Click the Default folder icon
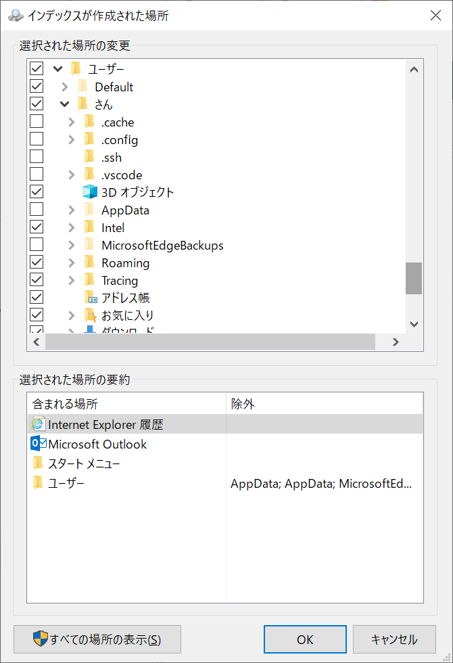The image size is (453, 663). coord(82,87)
